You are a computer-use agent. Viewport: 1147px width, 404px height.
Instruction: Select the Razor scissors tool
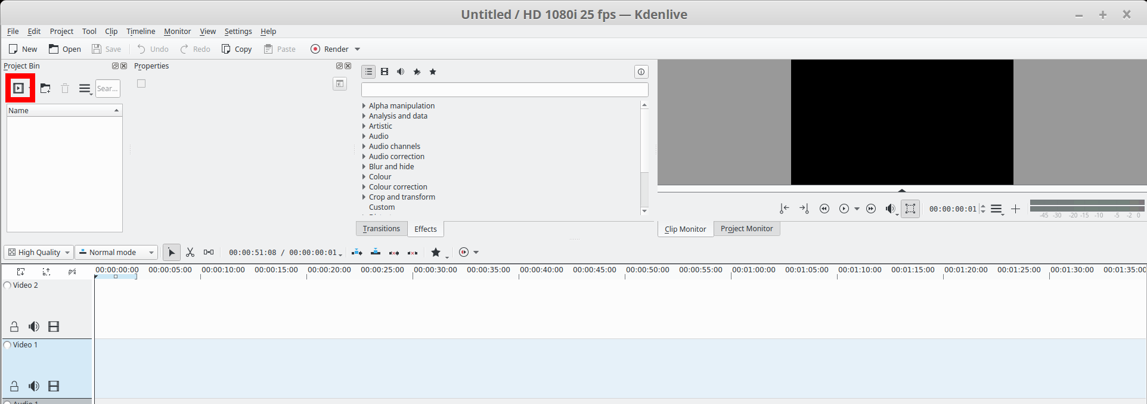[190, 253]
